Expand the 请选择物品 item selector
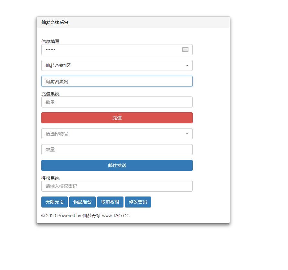The image size is (288, 270). (x=113, y=134)
